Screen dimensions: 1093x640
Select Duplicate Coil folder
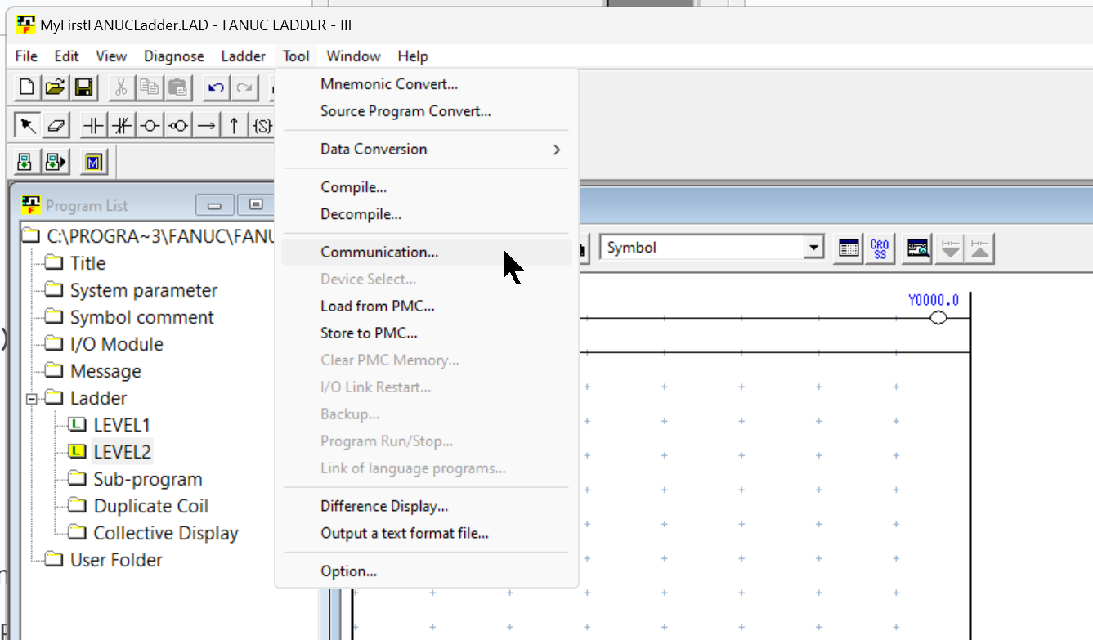[151, 506]
